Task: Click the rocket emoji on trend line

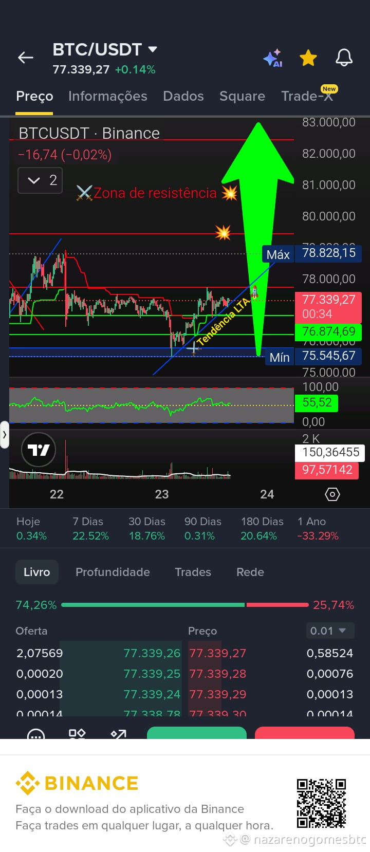Action: pyautogui.click(x=254, y=292)
